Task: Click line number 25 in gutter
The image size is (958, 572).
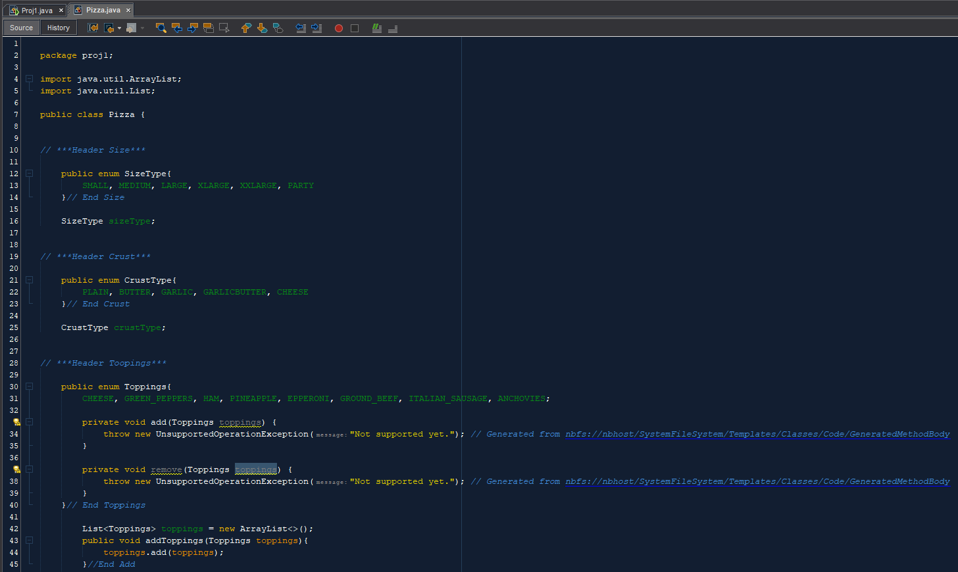Action: coord(14,327)
